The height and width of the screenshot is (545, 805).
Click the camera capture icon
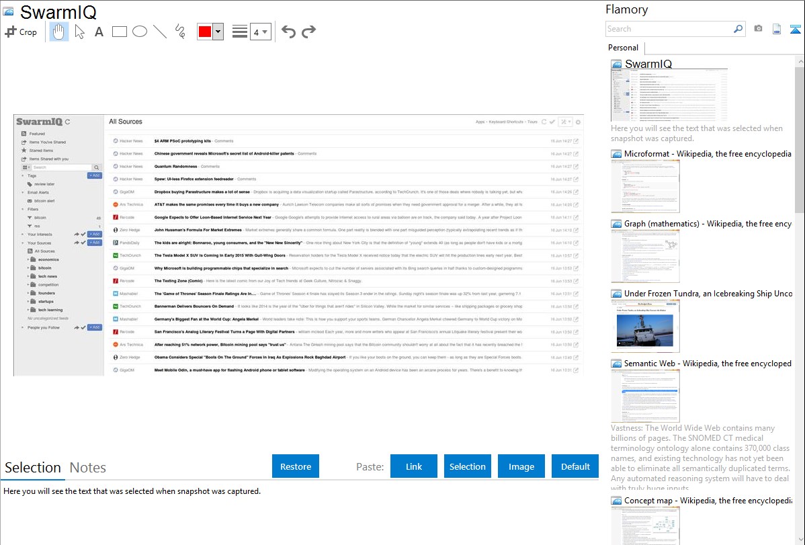[758, 29]
